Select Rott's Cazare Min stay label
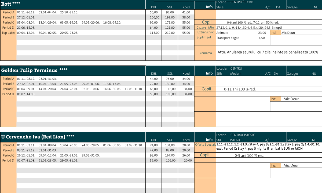This screenshot has width=322, height=193. (x=205, y=28)
